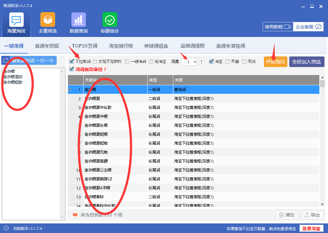
Task: Click the version check icon in status bar
Action: 6,228
